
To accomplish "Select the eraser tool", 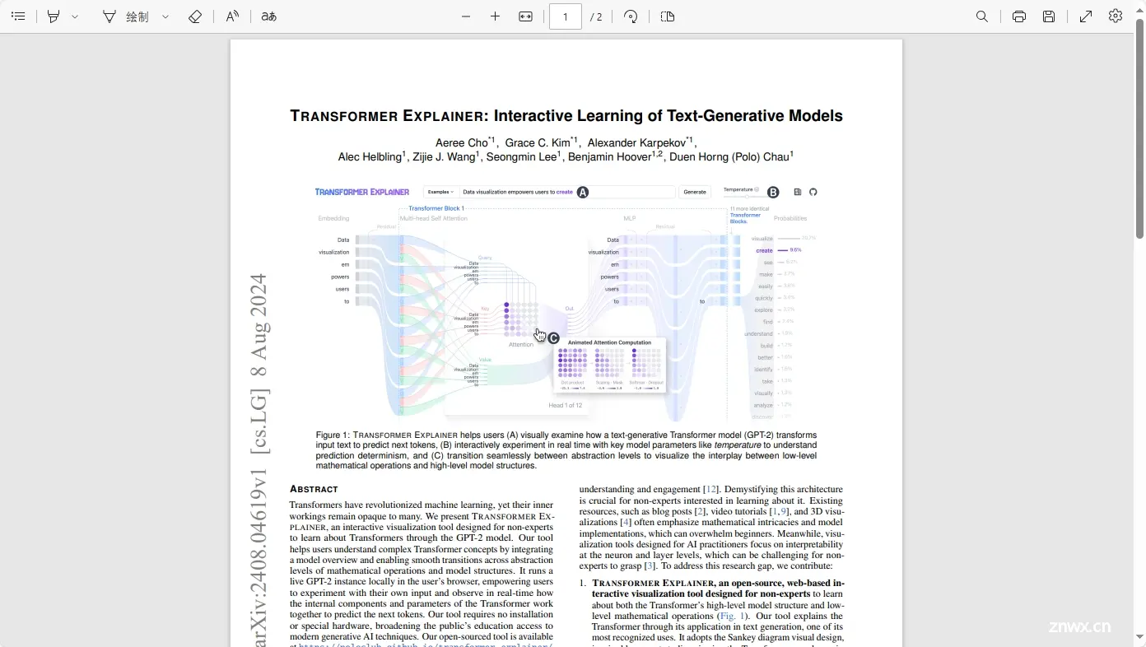I will coord(195,16).
